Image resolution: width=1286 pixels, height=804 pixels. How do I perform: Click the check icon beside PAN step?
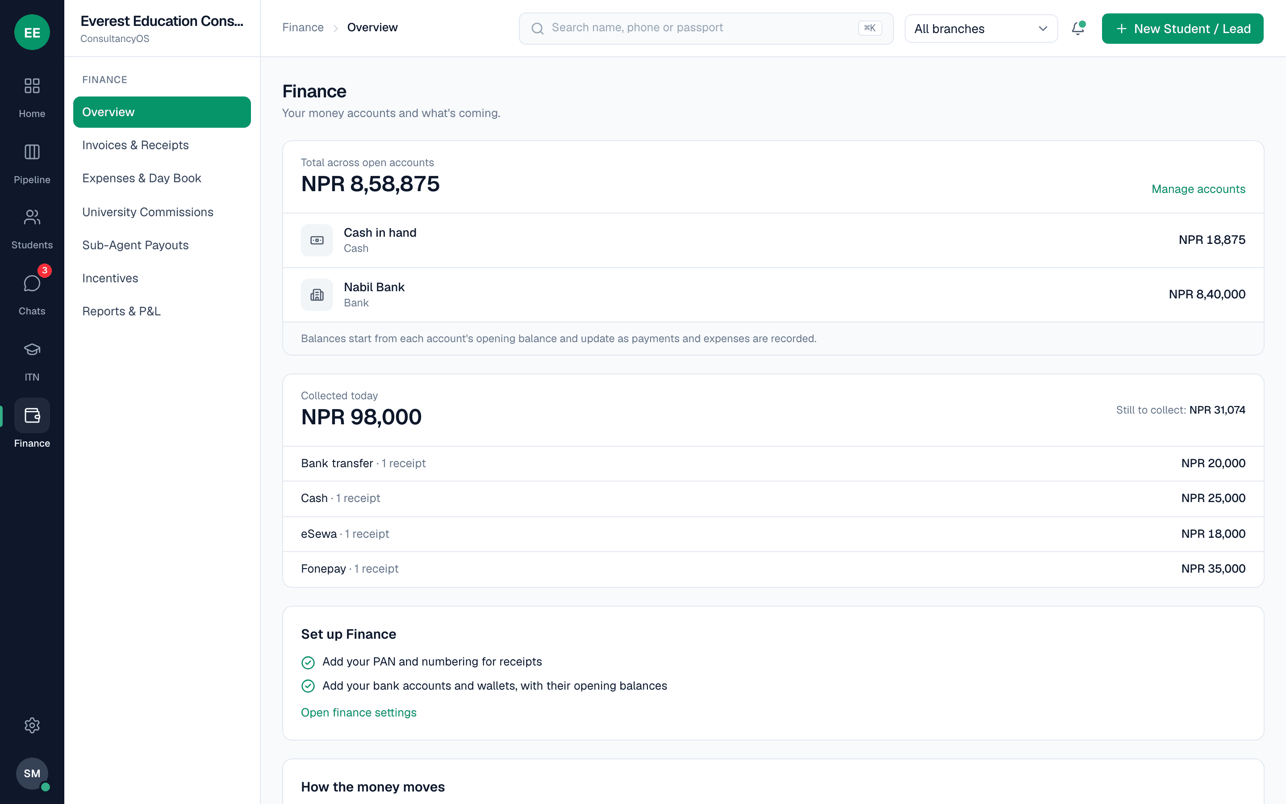coord(308,662)
